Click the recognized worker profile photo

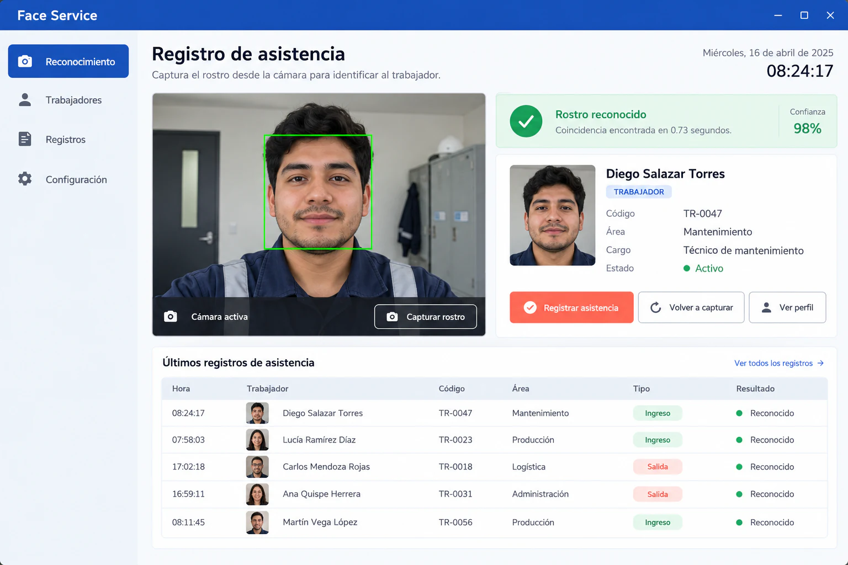coord(553,215)
